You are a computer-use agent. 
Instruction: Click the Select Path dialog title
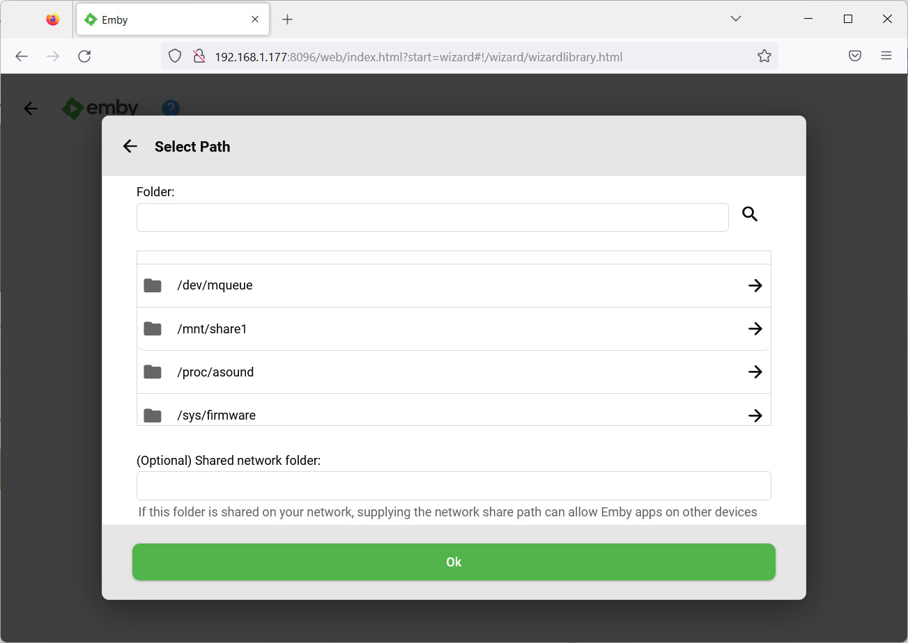(192, 146)
